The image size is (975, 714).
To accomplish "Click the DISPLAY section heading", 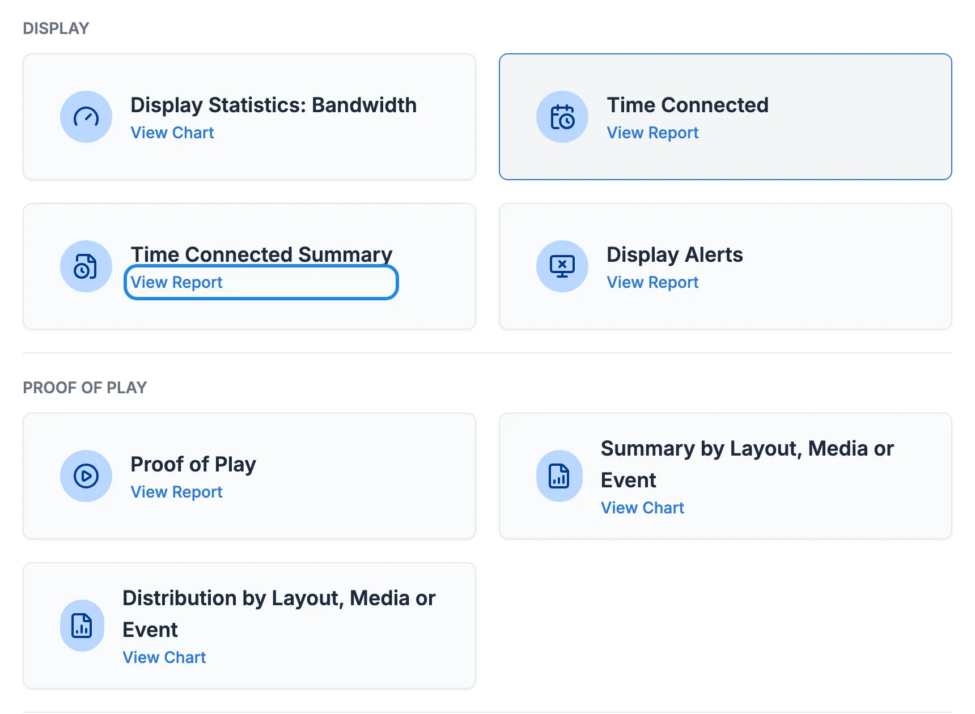I will click(x=56, y=28).
